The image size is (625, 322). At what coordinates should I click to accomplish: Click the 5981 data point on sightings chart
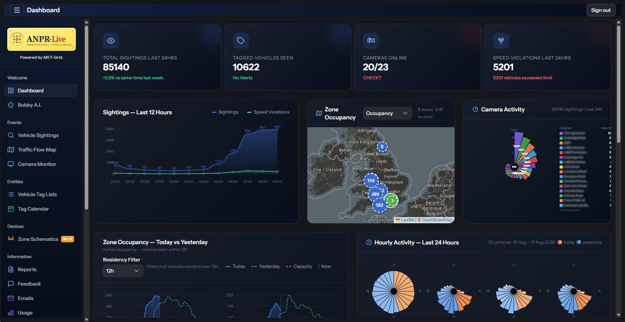point(277,129)
